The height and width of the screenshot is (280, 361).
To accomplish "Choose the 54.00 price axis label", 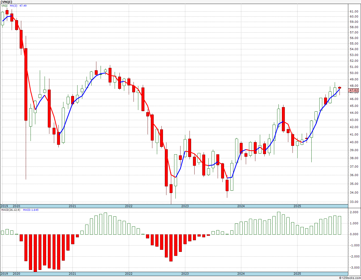I will click(x=354, y=49).
